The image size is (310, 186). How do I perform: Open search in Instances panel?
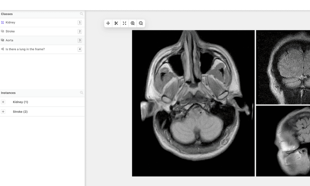pos(81,93)
